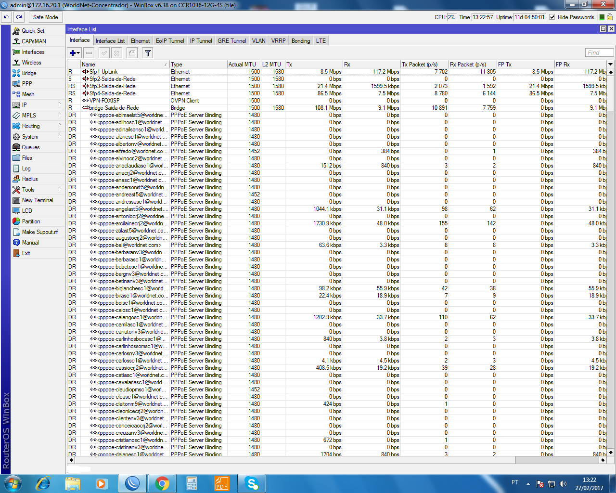The height and width of the screenshot is (493, 616).
Task: Click the Redo arrow icon
Action: [x=19, y=17]
